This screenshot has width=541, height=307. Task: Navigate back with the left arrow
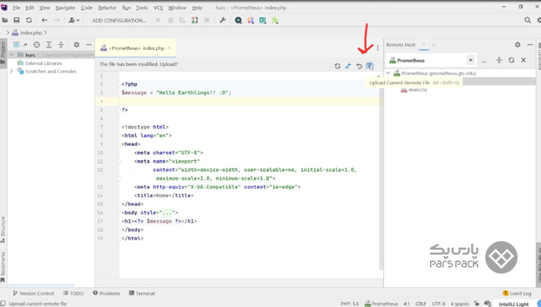pyautogui.click(x=44, y=20)
